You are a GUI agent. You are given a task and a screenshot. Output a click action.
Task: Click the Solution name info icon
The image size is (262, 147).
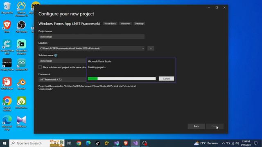pos(56,56)
